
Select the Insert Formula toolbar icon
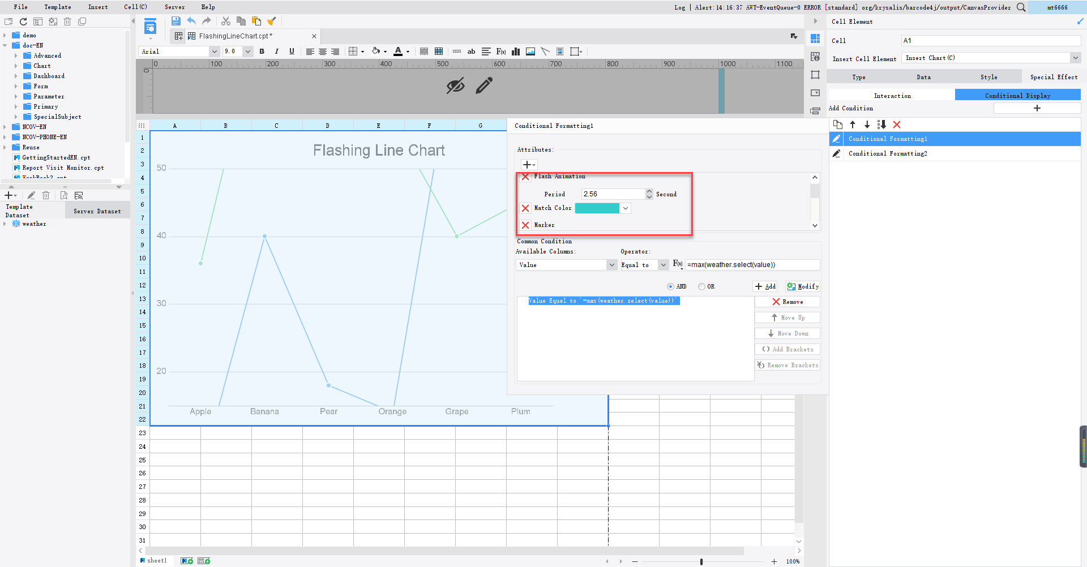[500, 51]
